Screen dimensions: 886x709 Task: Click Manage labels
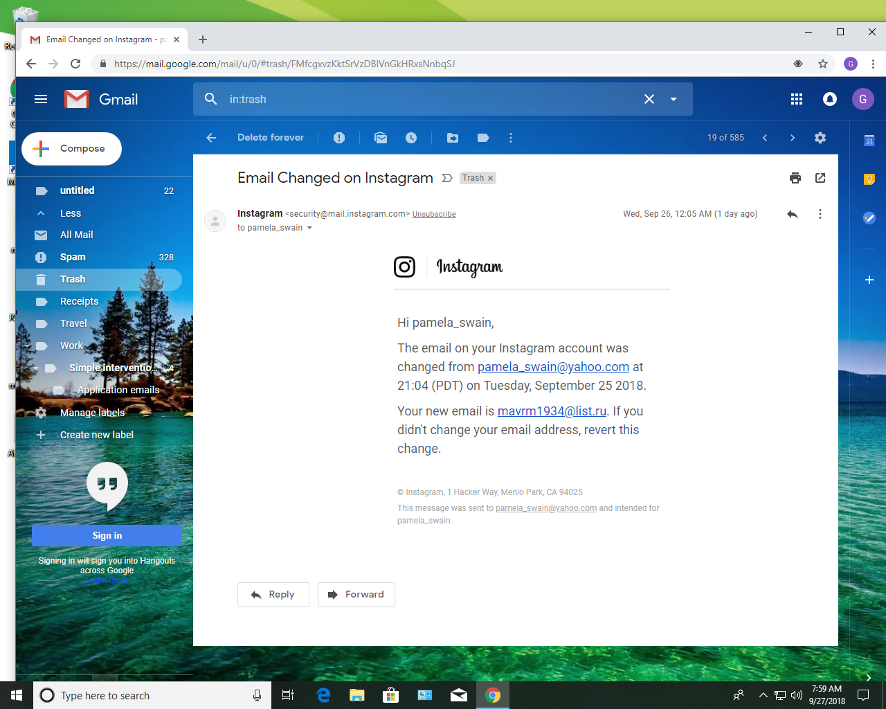(92, 413)
